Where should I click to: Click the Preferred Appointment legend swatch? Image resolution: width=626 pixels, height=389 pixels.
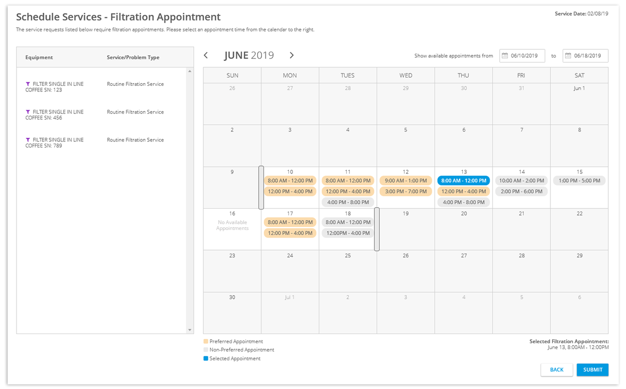click(x=206, y=341)
